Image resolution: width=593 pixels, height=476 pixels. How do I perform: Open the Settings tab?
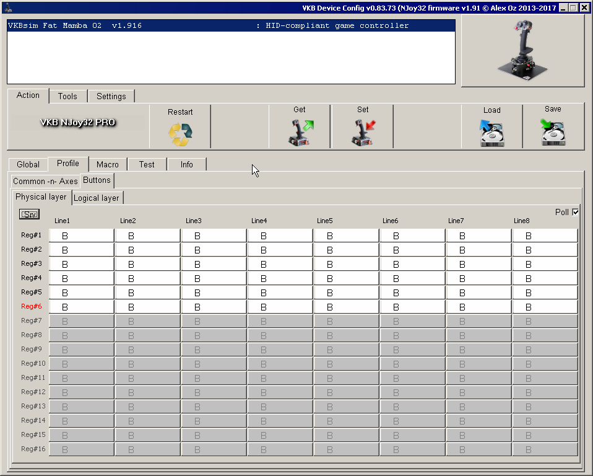[x=111, y=96]
